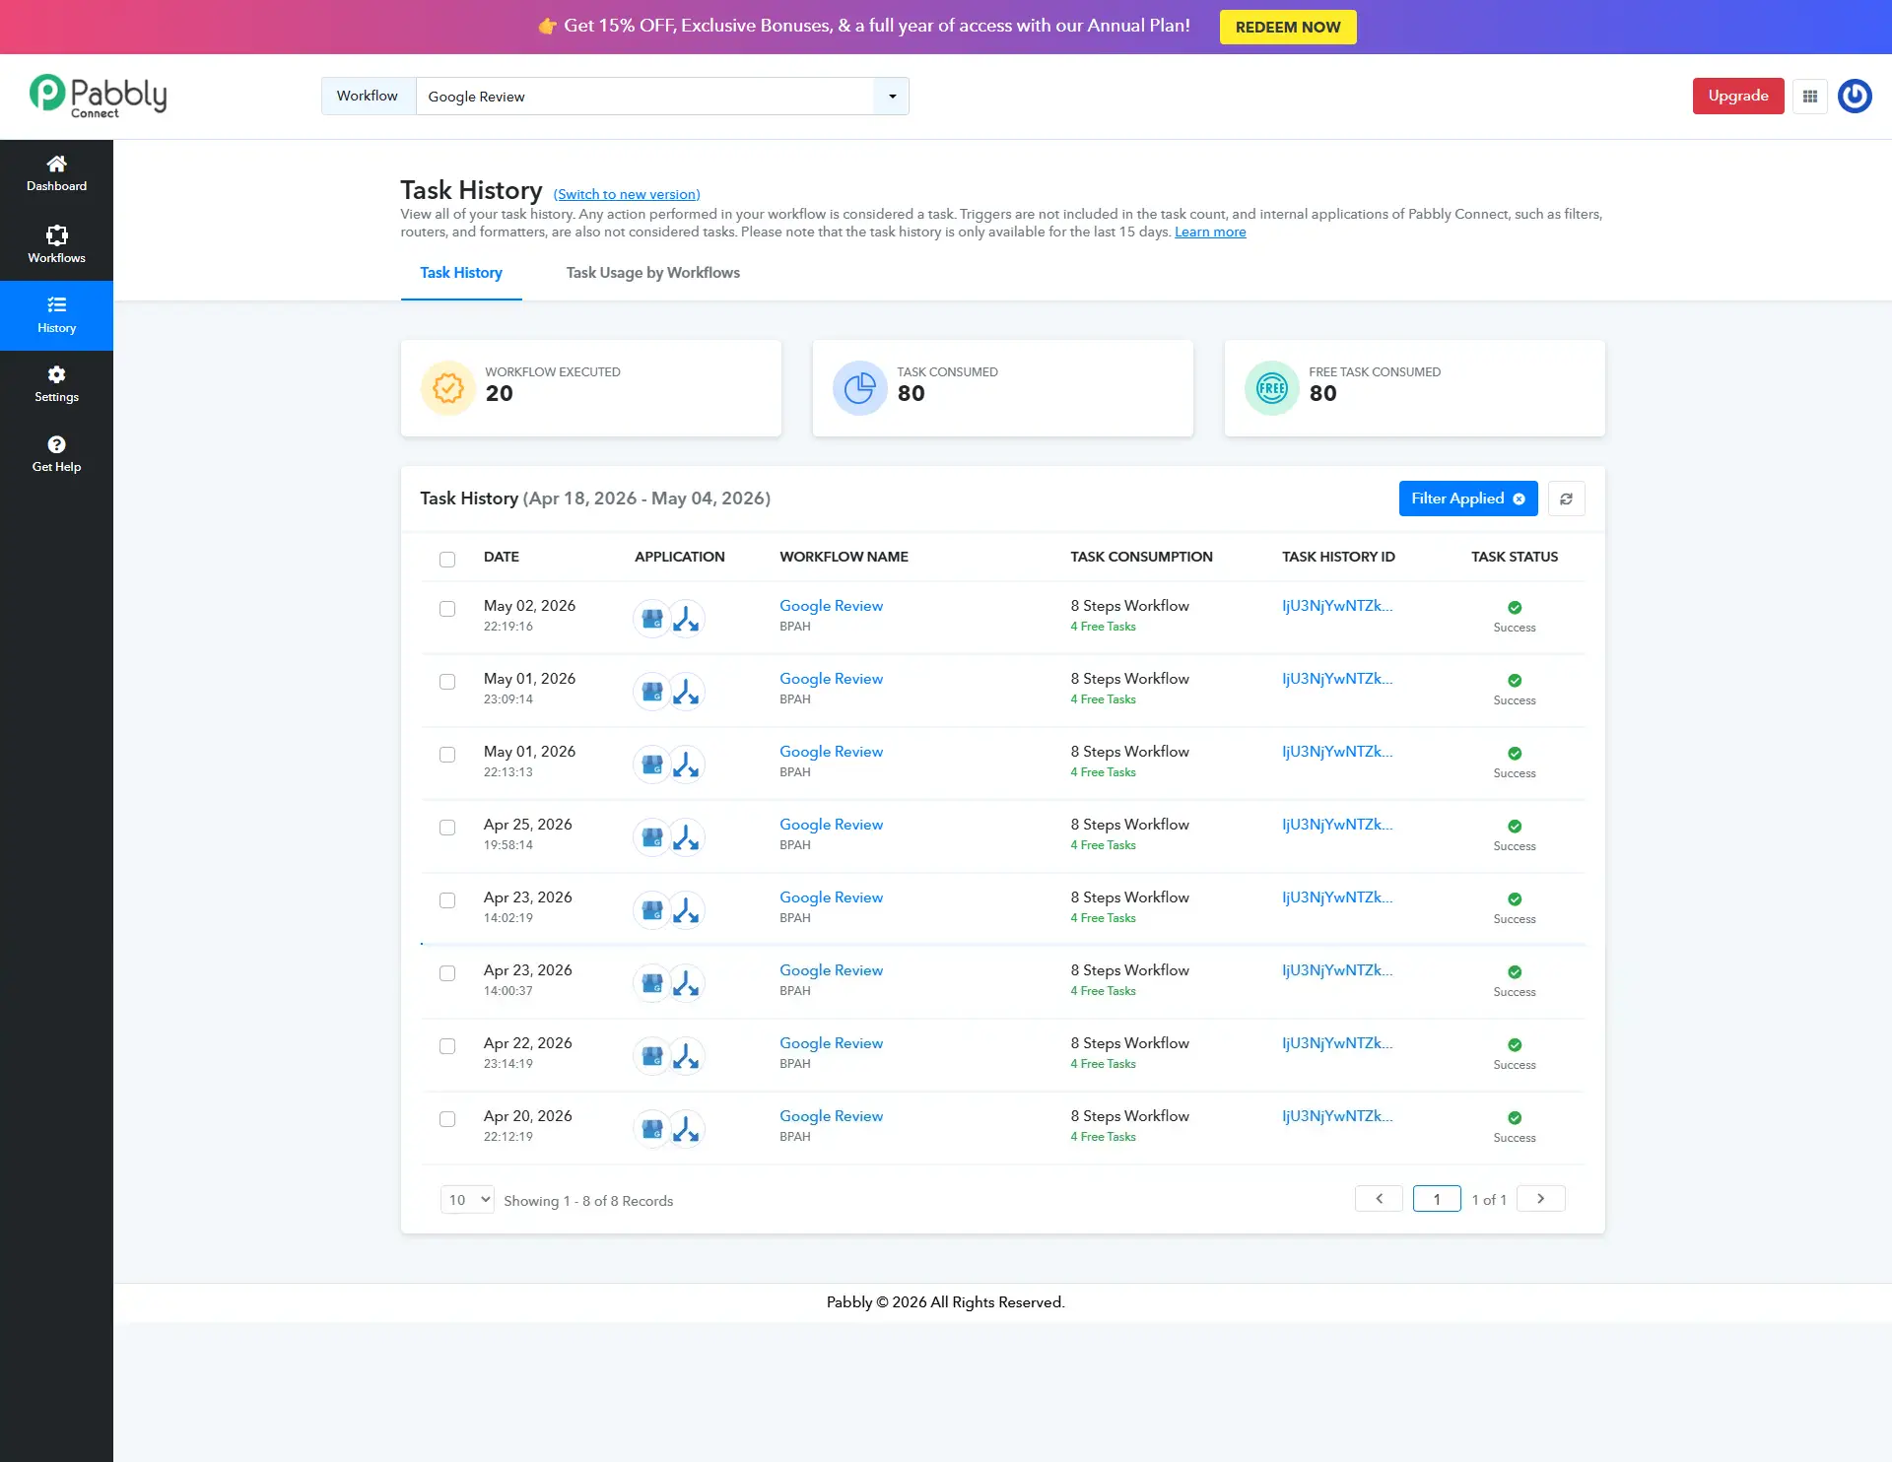Click Google My Business icon in 23:09:14 row
This screenshot has height=1462, width=1892.
[x=651, y=692]
